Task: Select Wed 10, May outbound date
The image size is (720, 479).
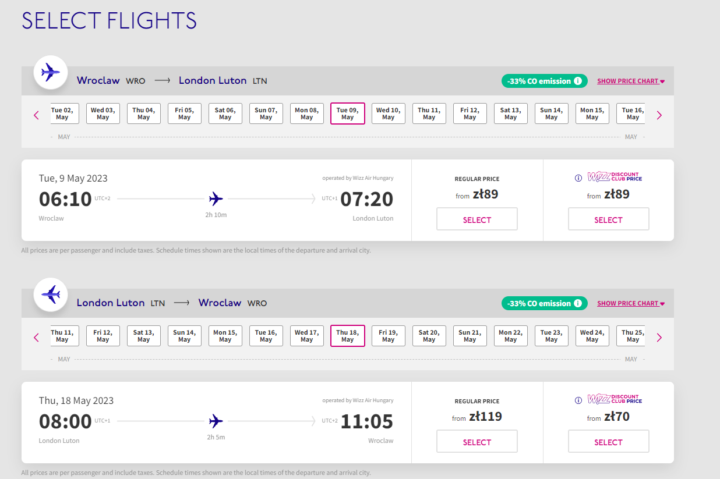Action: tap(389, 113)
